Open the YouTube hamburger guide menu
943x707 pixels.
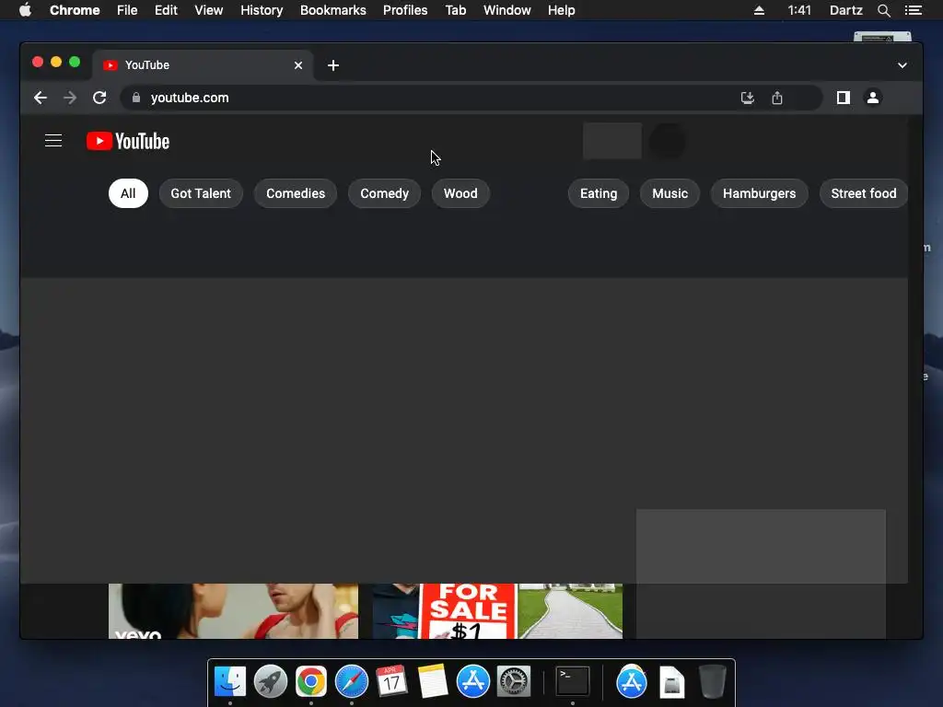click(x=53, y=141)
